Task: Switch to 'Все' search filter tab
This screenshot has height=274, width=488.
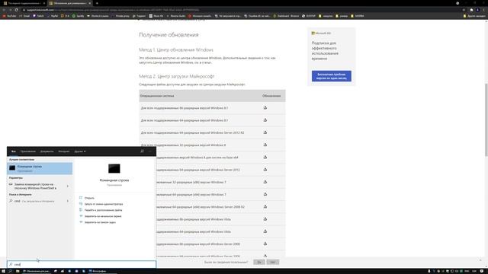Action: click(x=14, y=151)
